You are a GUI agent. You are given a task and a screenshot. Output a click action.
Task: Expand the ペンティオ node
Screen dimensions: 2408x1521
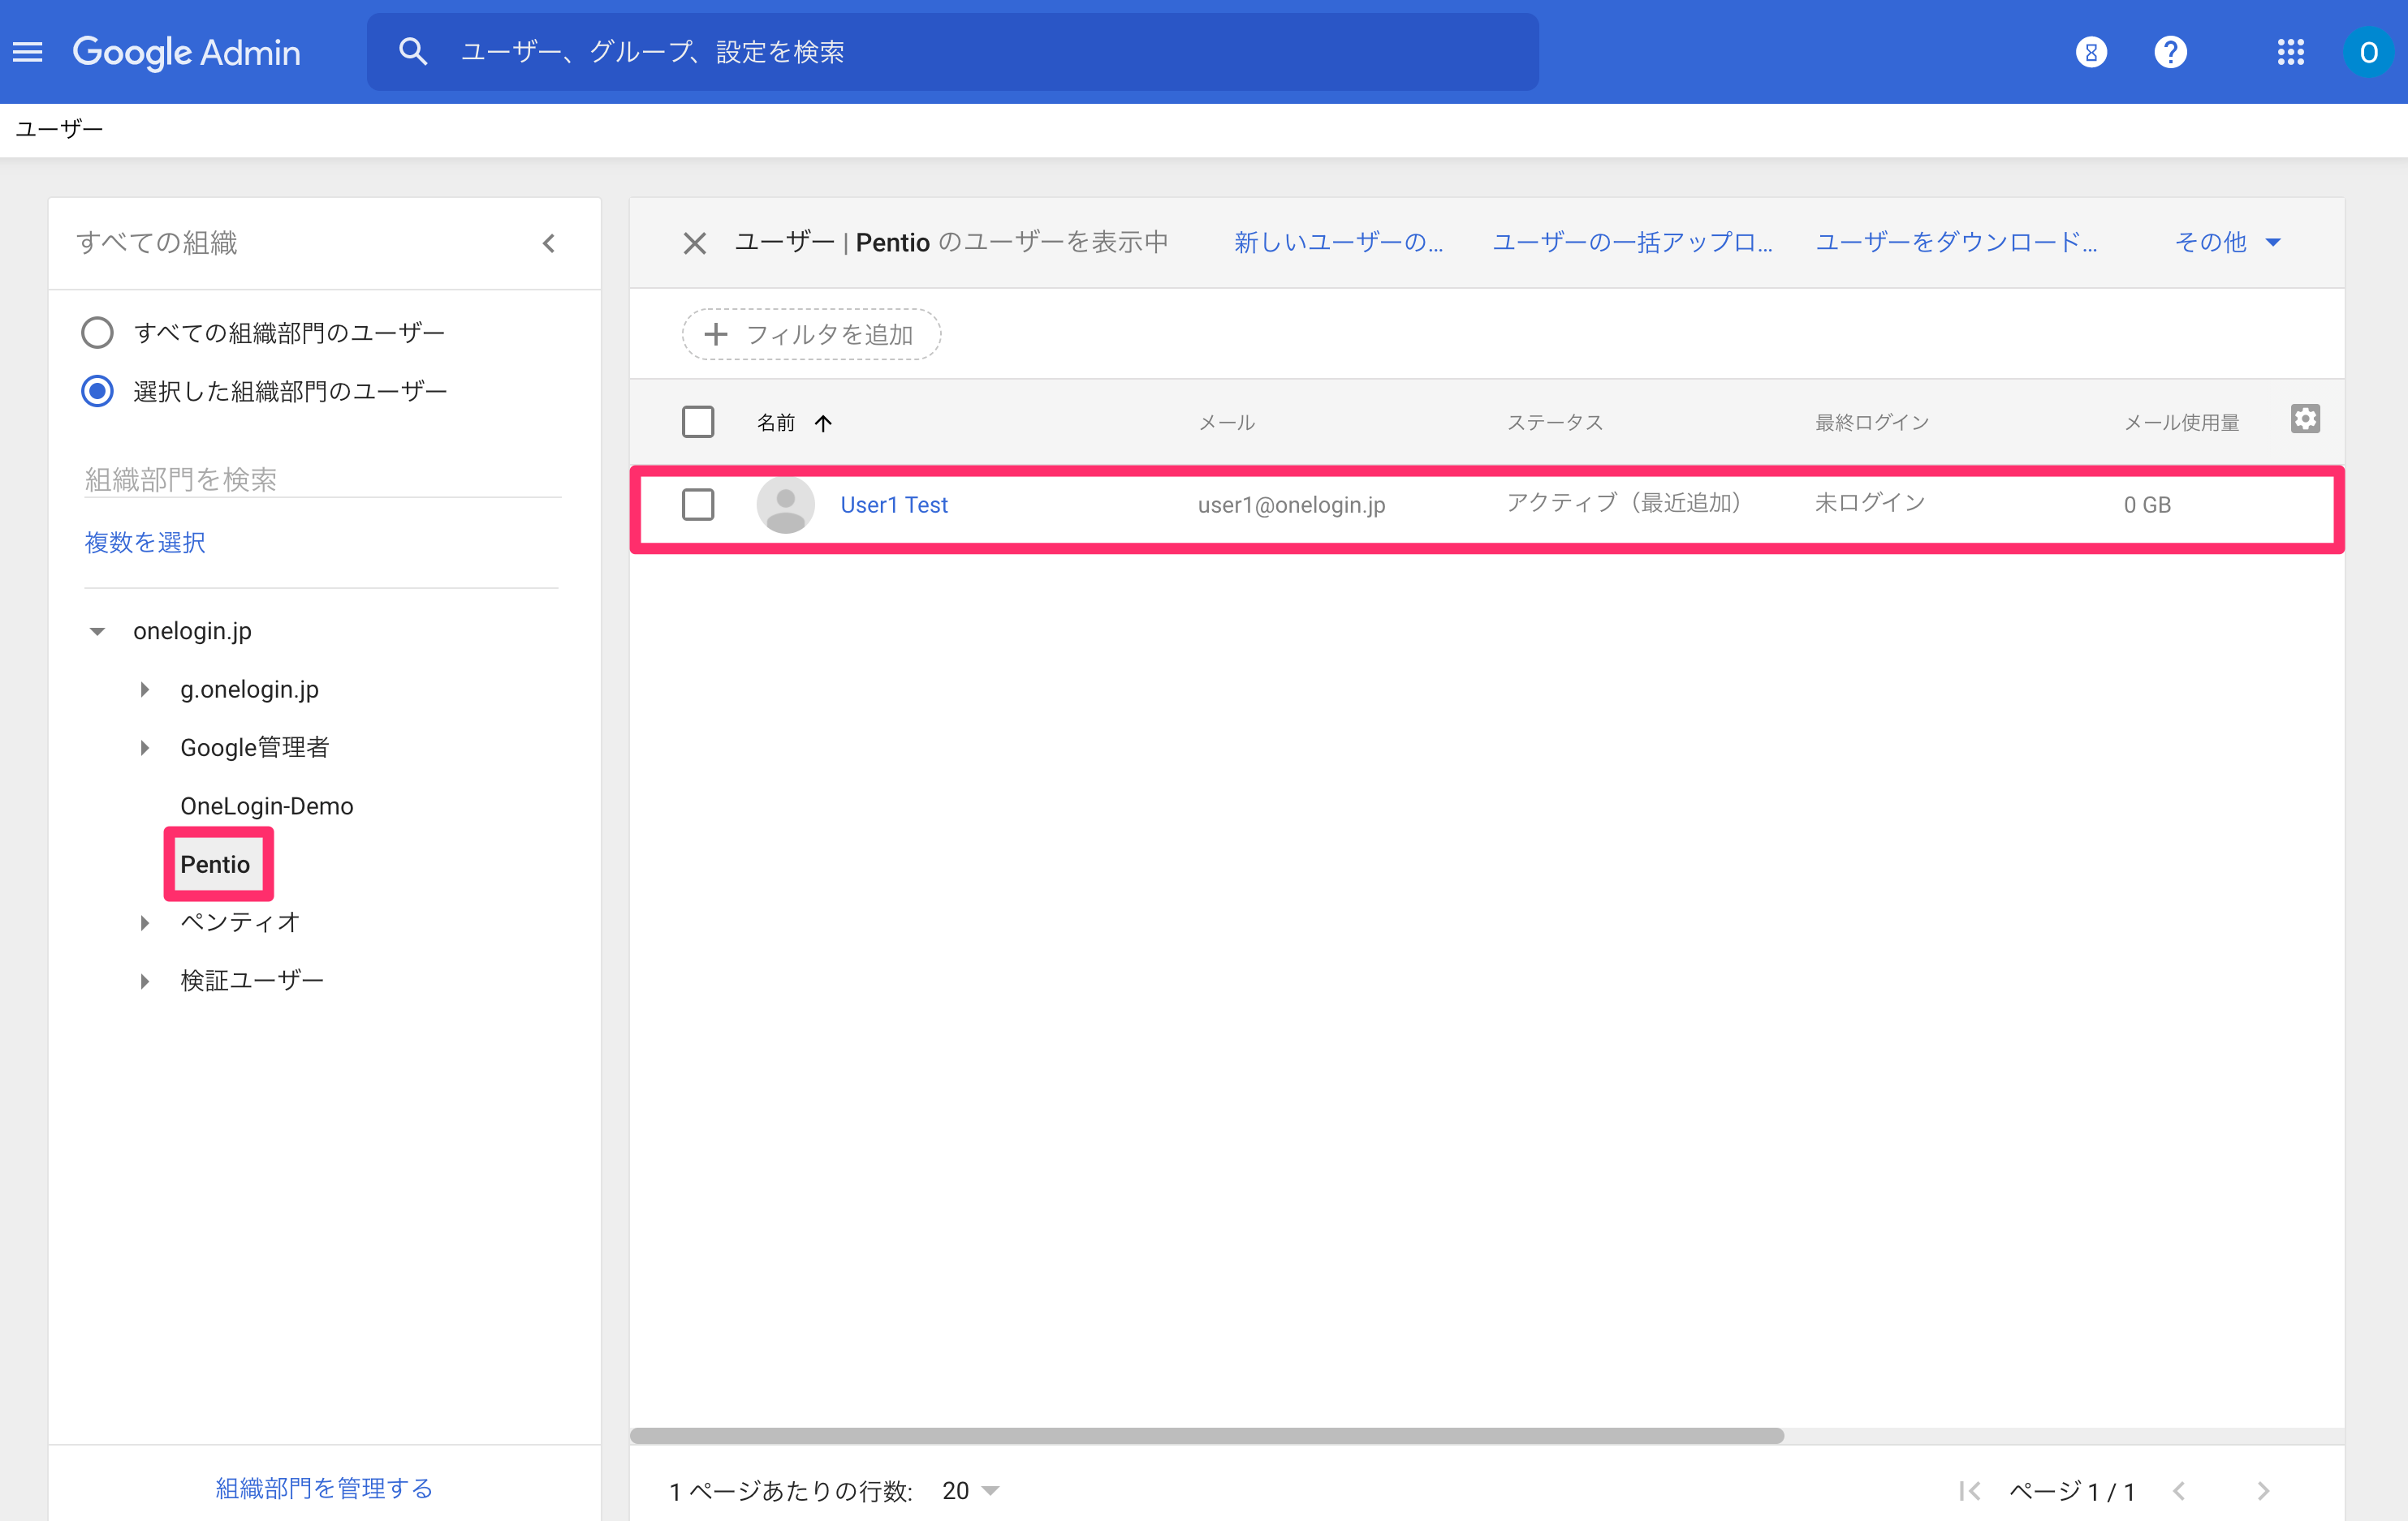click(144, 922)
